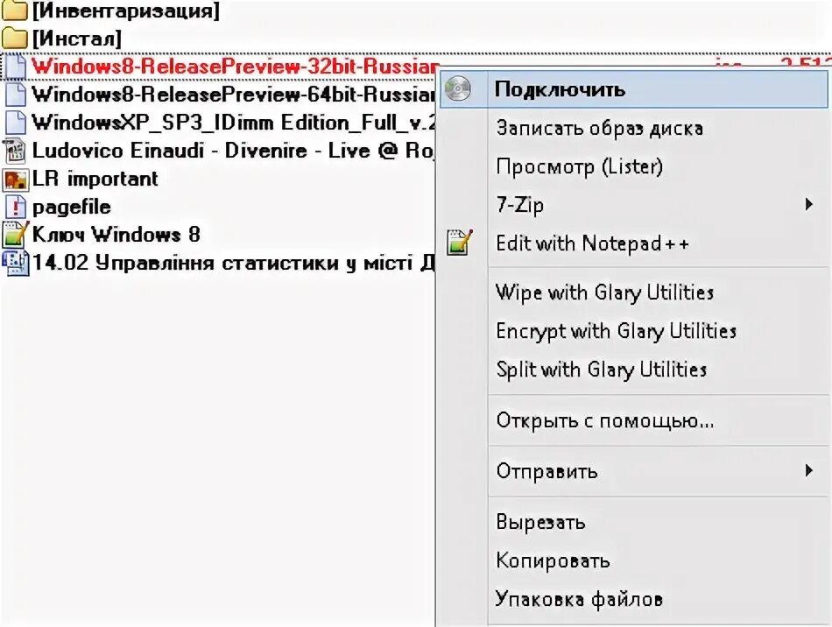The image size is (832, 627).
Task: Click the notepad icon of Ключ Windows 8
Action: pyautogui.click(x=15, y=235)
